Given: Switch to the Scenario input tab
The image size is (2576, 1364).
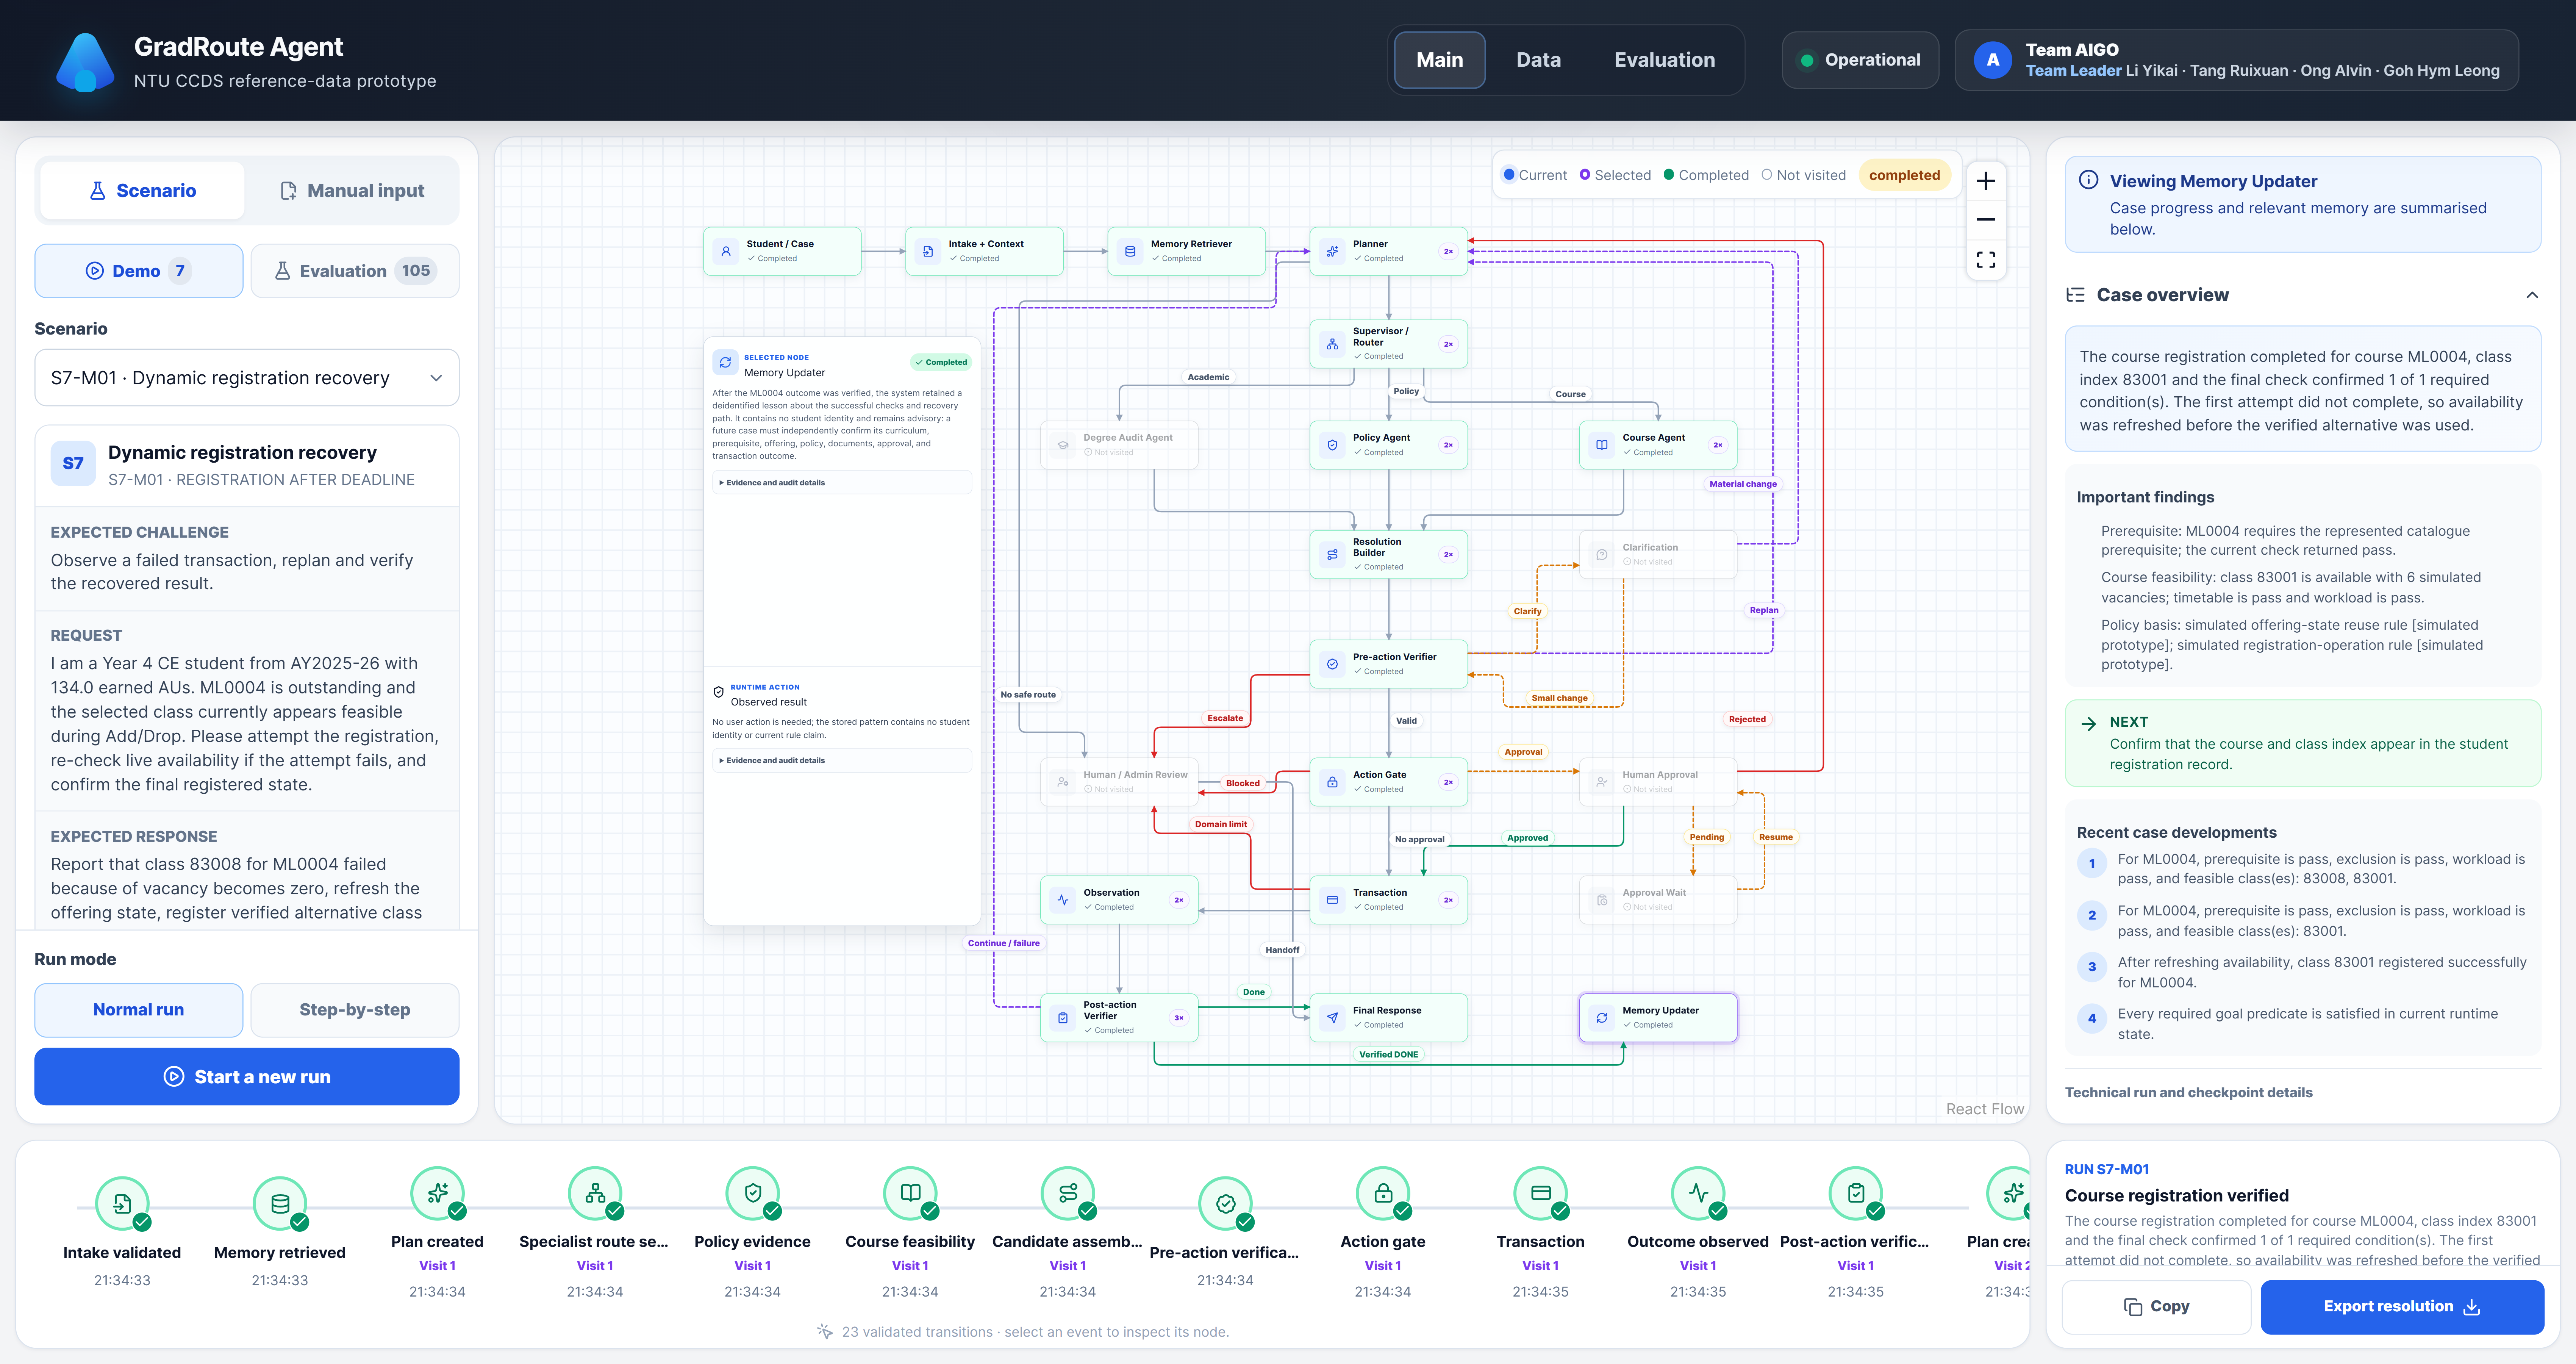Looking at the screenshot, I should click(x=143, y=191).
